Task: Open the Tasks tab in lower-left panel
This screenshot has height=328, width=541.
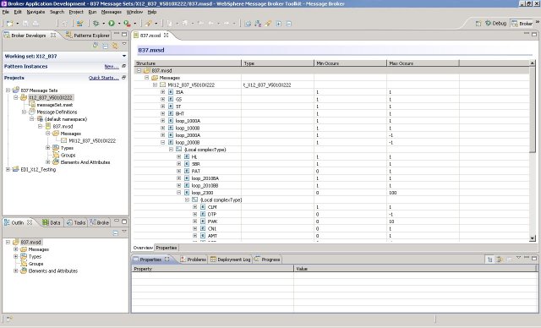Action: click(x=76, y=222)
